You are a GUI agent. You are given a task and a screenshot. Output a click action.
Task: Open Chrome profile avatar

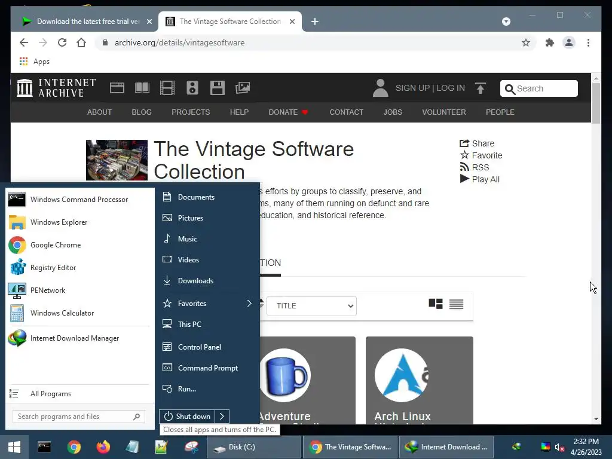coord(569,42)
